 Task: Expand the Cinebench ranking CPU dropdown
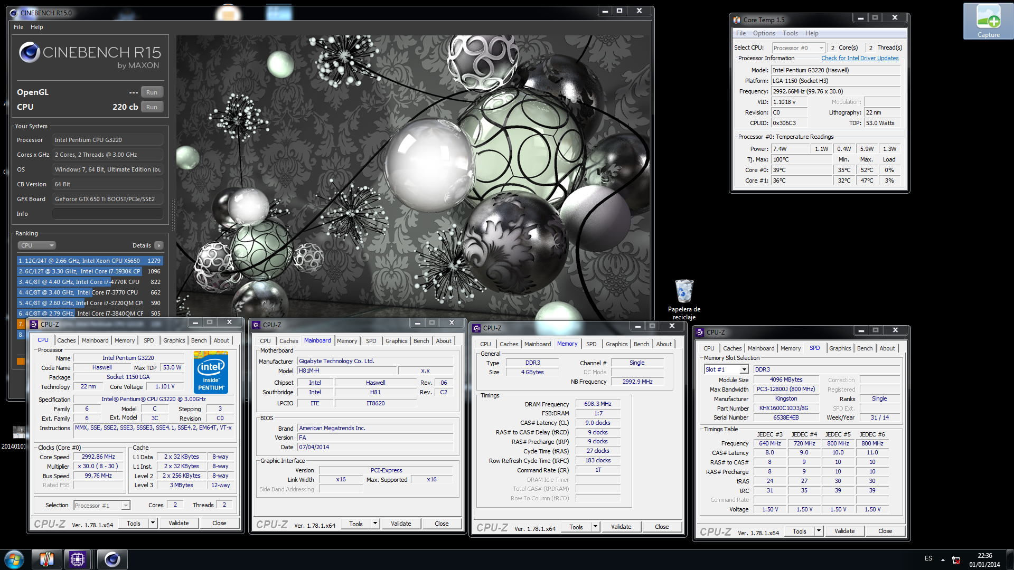pyautogui.click(x=37, y=245)
